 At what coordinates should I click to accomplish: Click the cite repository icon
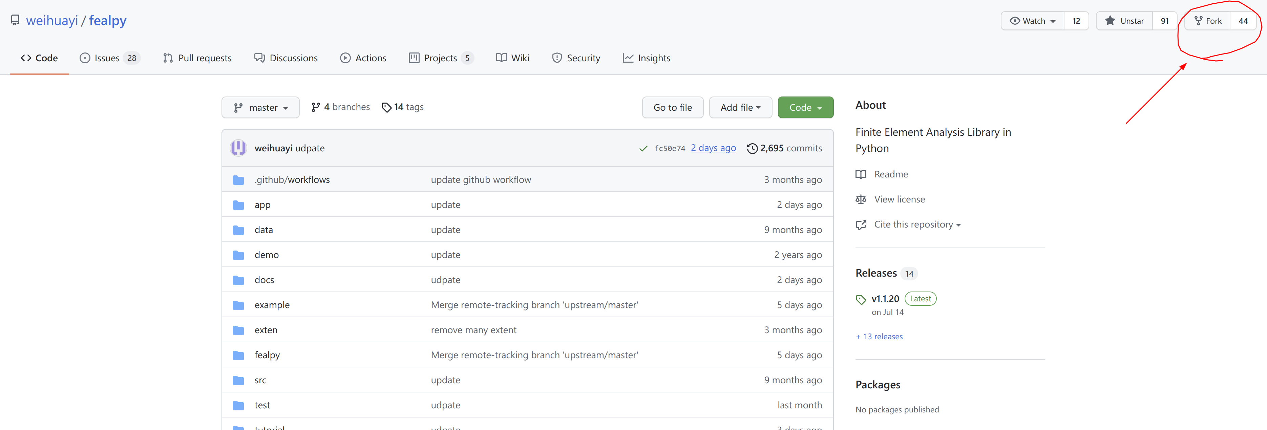(x=861, y=224)
